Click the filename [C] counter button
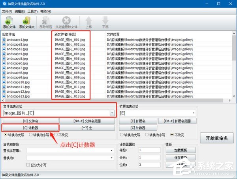Image resolution: width=237 pixels, height=179 pixels. (x=30, y=128)
